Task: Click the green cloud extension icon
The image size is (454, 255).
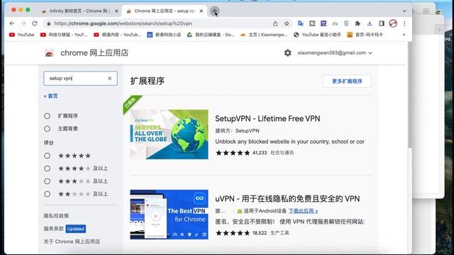Action: pyautogui.click(x=335, y=23)
